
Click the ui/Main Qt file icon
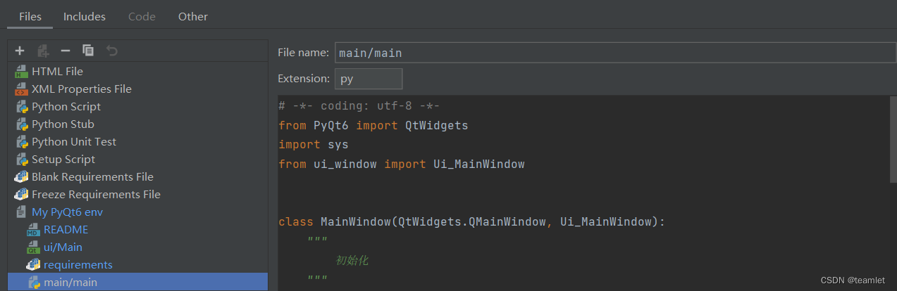33,247
